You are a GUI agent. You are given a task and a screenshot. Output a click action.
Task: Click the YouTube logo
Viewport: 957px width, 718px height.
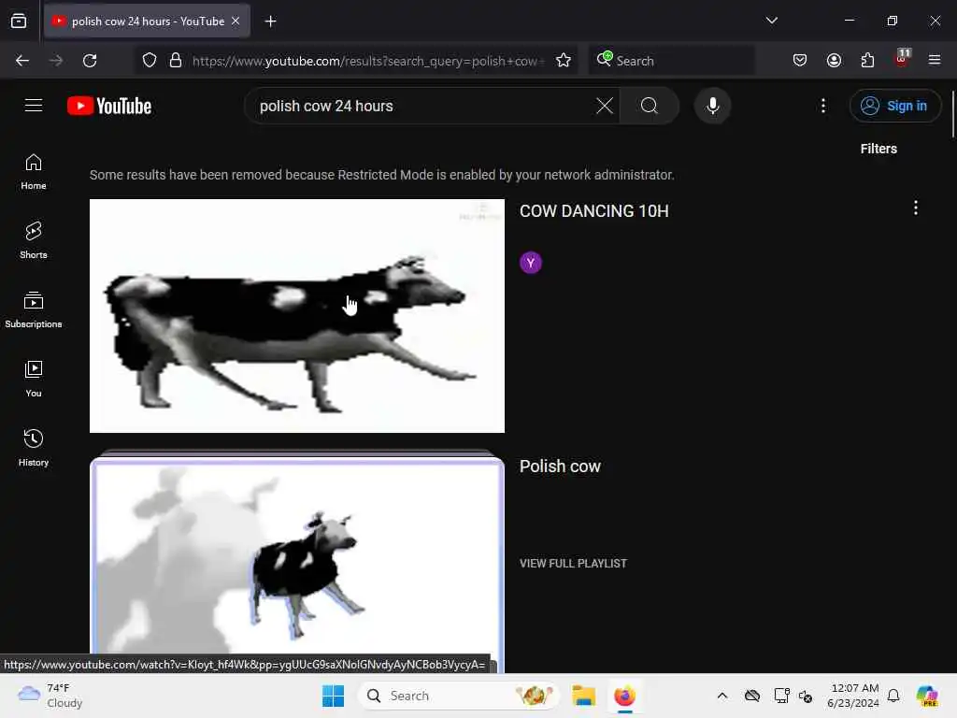tap(109, 107)
